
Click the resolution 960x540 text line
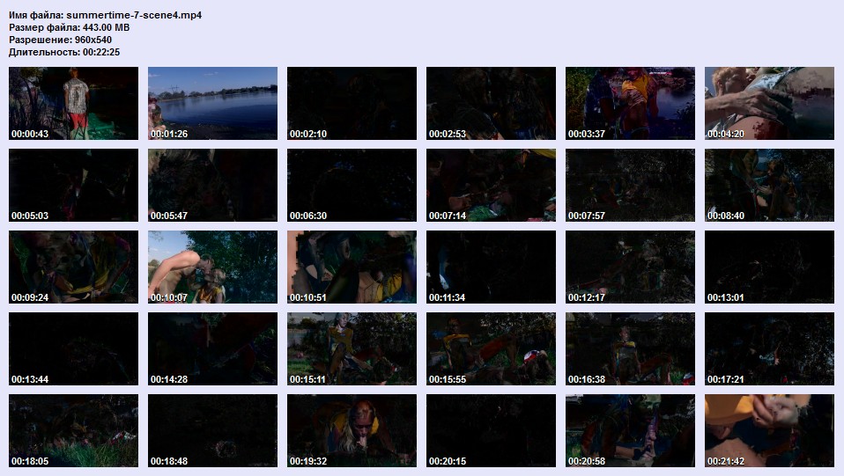pos(61,40)
